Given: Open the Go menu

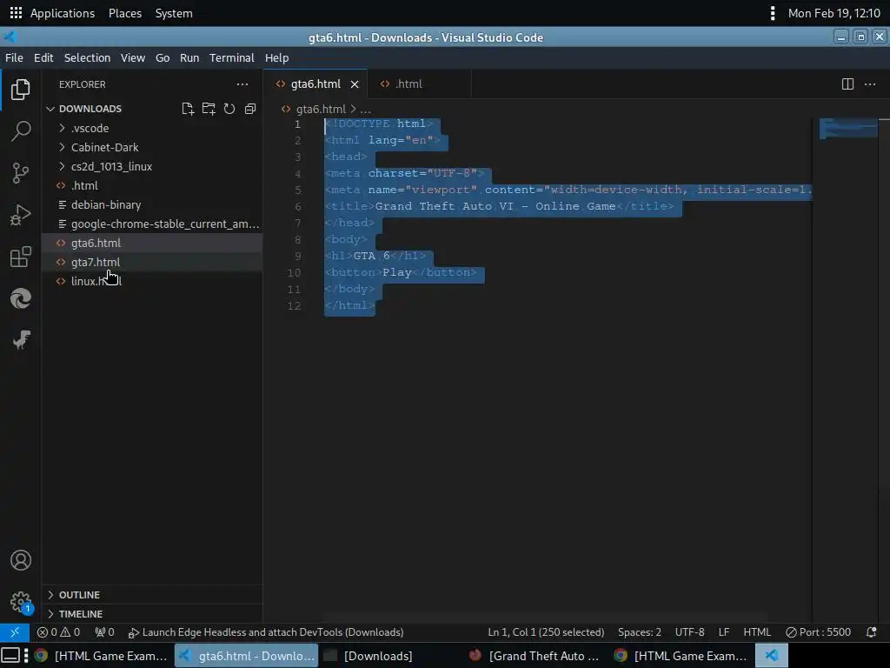Looking at the screenshot, I should point(163,58).
